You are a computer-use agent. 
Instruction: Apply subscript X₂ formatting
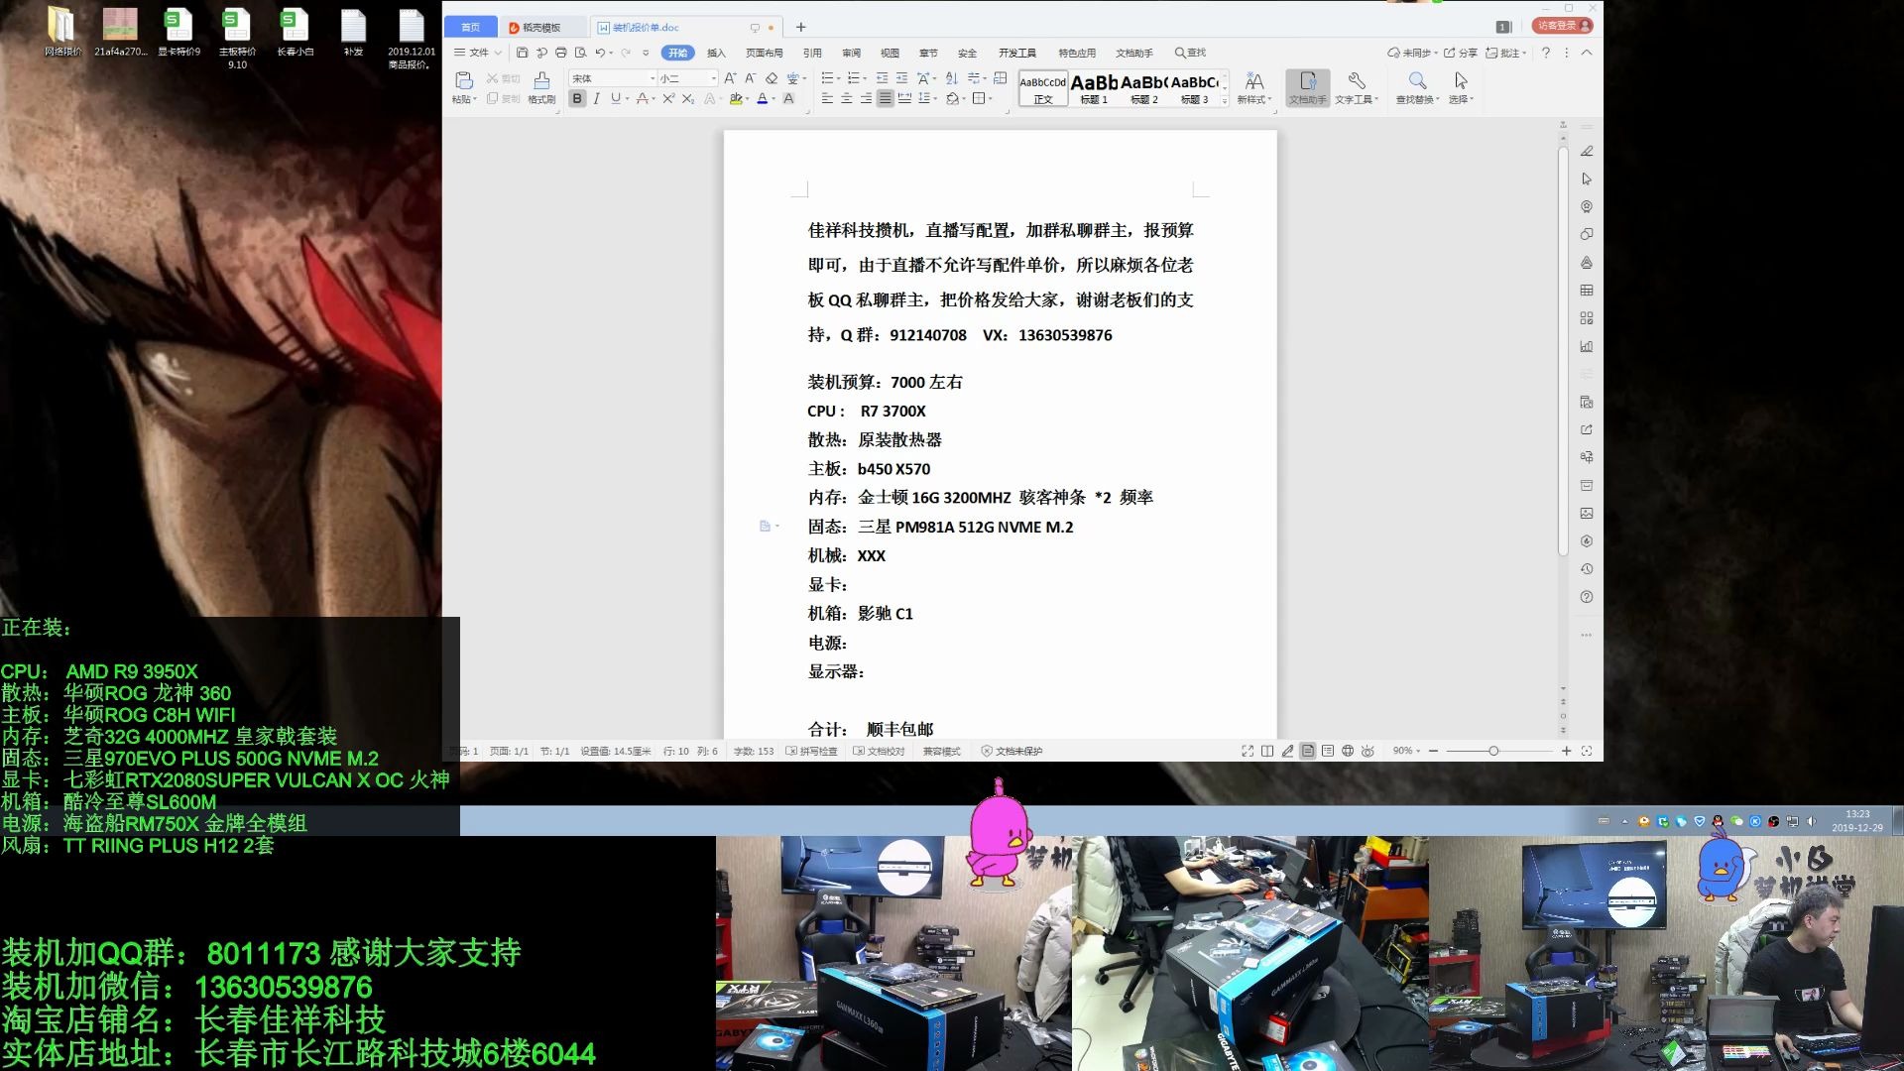pyautogui.click(x=687, y=98)
